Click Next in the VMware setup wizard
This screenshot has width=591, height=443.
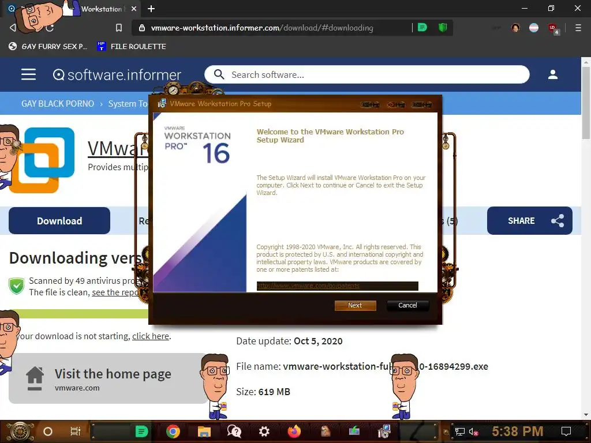click(x=355, y=305)
